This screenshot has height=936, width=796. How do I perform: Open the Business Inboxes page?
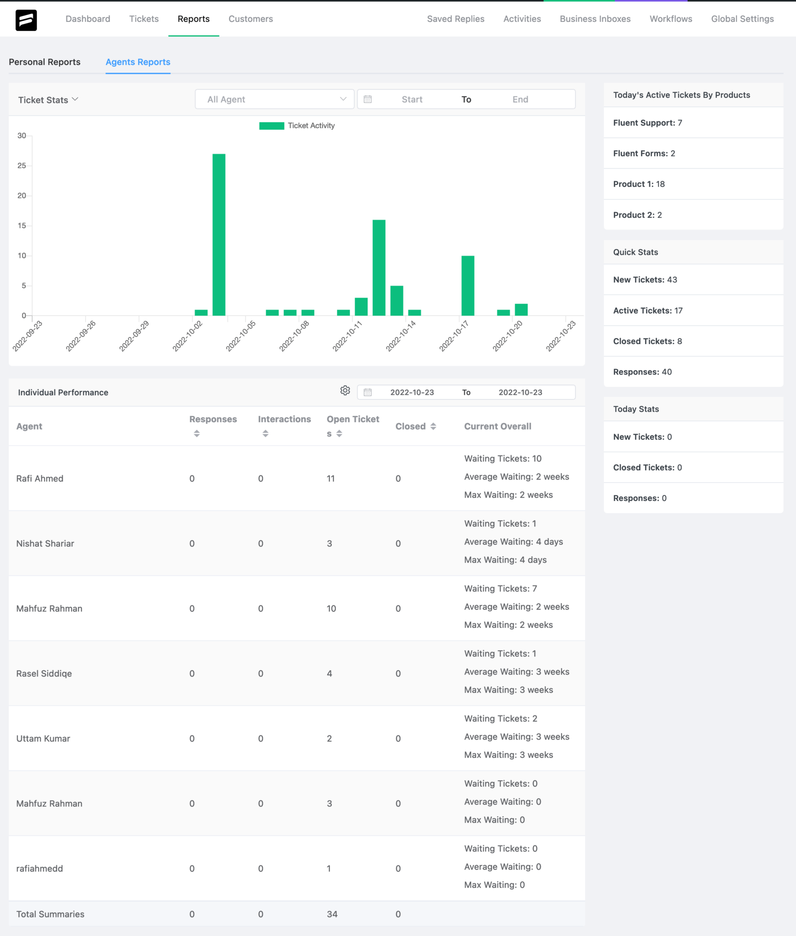[594, 19]
